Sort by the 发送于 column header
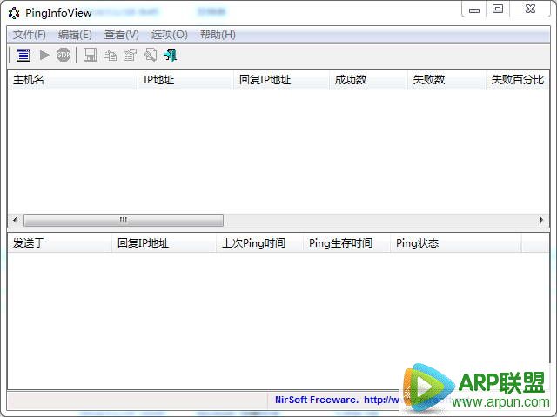 tap(60, 243)
